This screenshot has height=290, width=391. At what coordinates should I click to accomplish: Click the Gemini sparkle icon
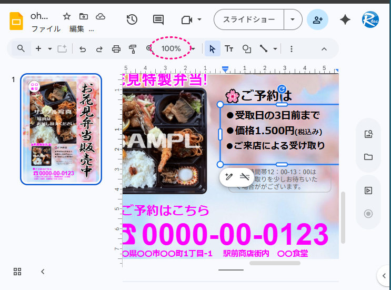click(345, 20)
